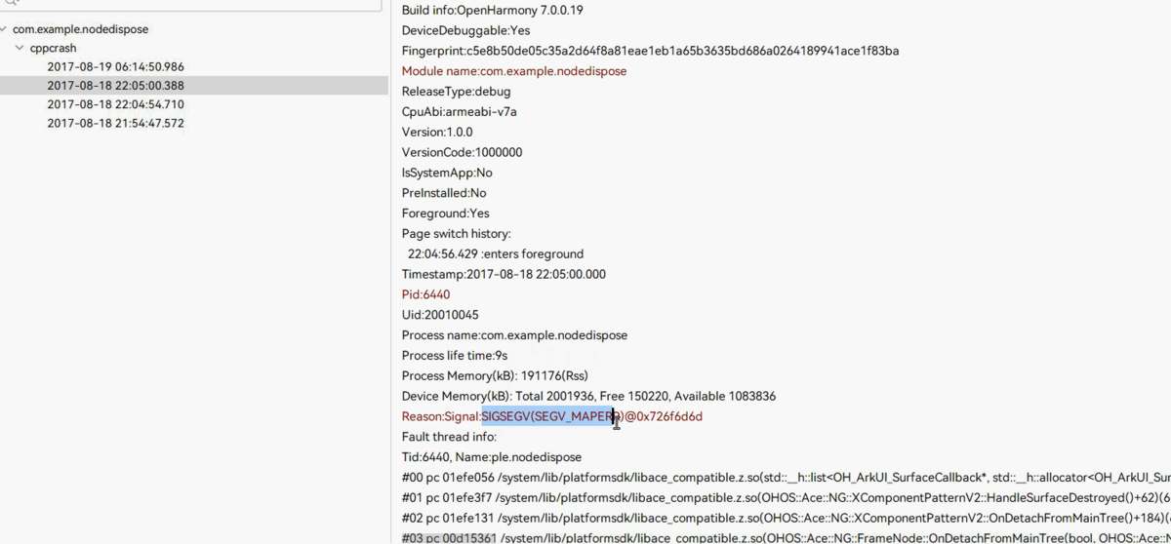Select the cppcrash category label
The width and height of the screenshot is (1171, 544).
(53, 48)
